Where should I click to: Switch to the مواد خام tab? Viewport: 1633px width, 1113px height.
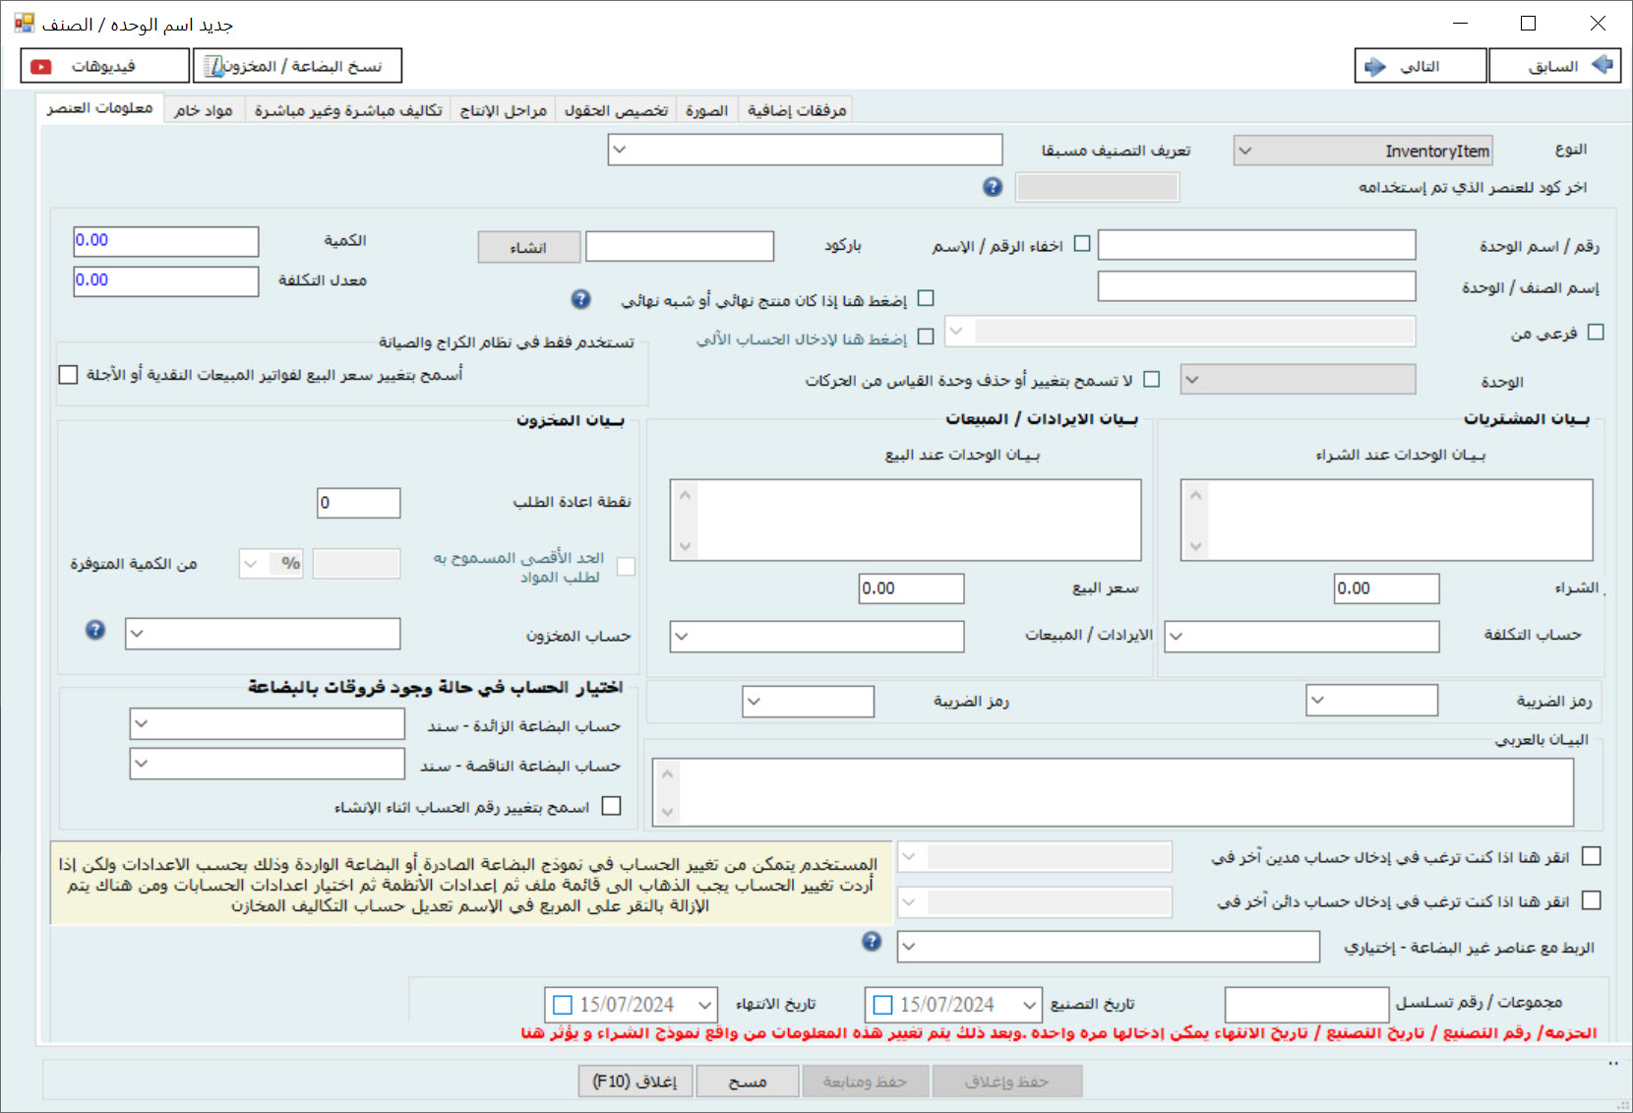point(204,110)
